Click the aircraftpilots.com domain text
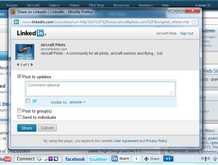Viewport: 218px width, 165px height. (x=54, y=49)
